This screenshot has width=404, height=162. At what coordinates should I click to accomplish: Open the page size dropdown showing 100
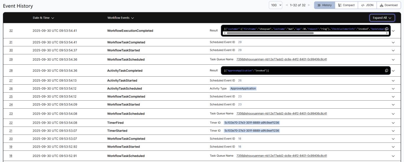pyautogui.click(x=275, y=5)
